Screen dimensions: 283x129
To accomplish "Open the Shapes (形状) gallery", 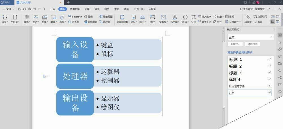I will 63,19.
